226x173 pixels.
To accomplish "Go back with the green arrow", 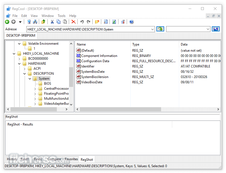I will (x=7, y=22).
